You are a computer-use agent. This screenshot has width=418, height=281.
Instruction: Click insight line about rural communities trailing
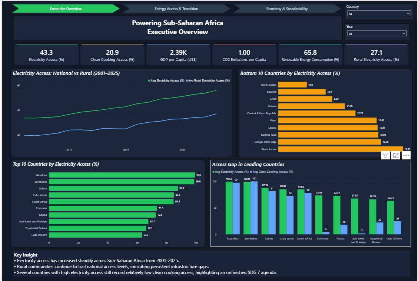[x=112, y=266]
